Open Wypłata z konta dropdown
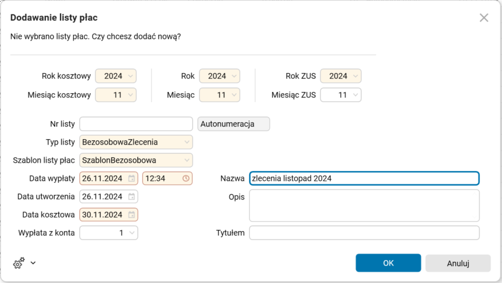This screenshot has width=502, height=283. 132,233
